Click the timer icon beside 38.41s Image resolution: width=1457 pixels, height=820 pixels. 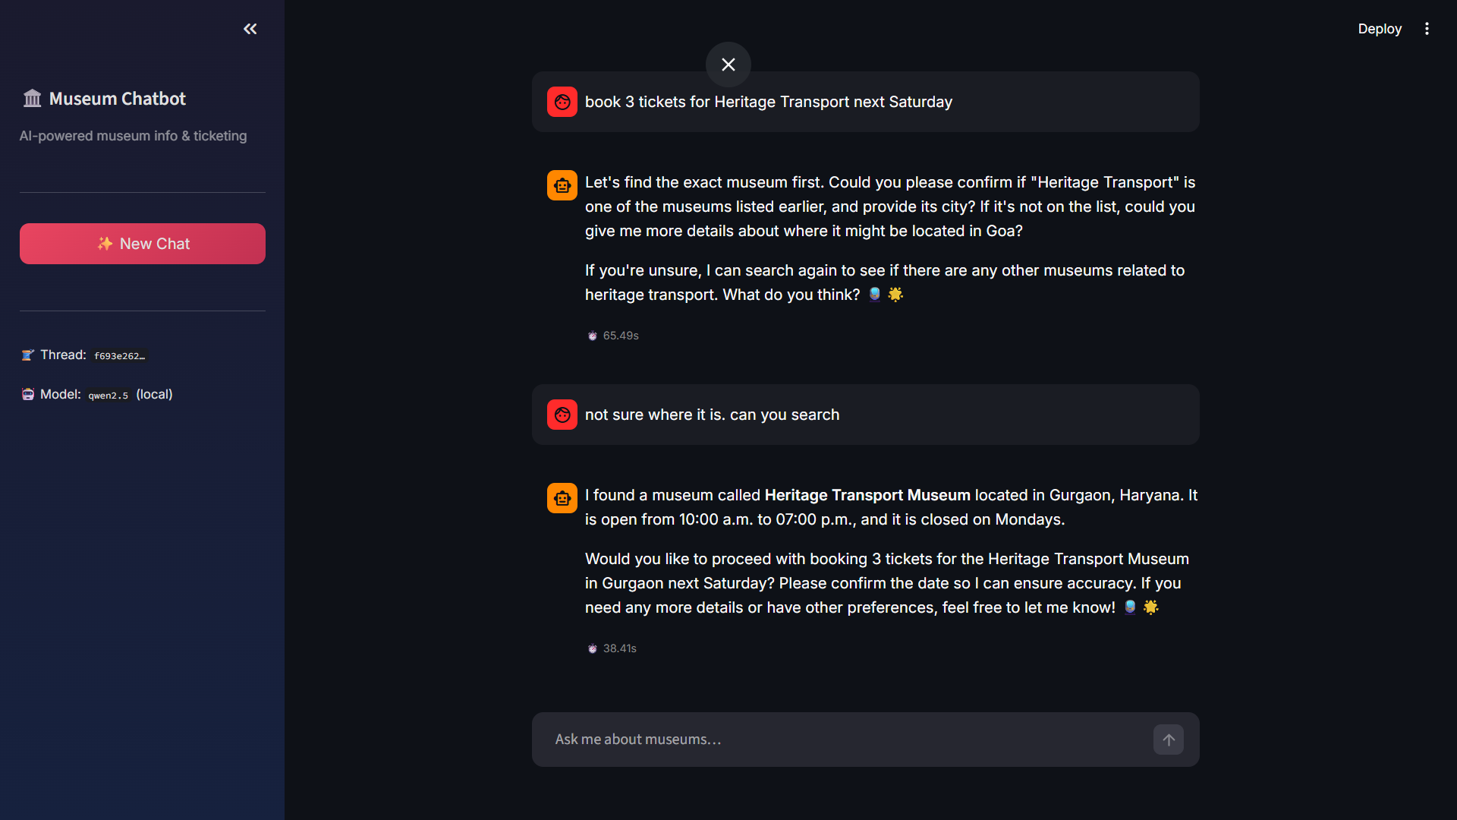pos(593,648)
